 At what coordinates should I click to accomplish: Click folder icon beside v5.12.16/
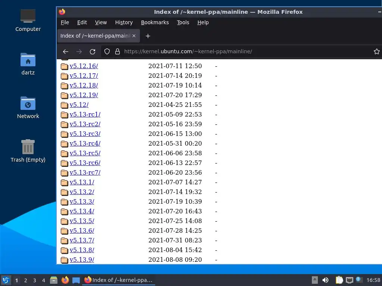point(64,66)
